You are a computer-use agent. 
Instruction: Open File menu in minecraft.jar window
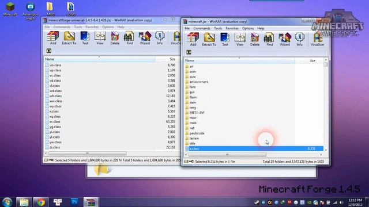(x=187, y=28)
